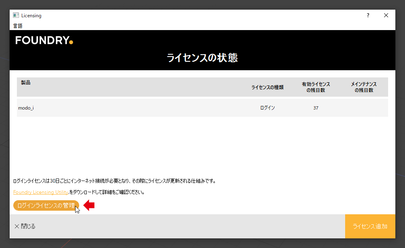Click the 閉じる button
405x248 pixels.
pyautogui.click(x=25, y=226)
